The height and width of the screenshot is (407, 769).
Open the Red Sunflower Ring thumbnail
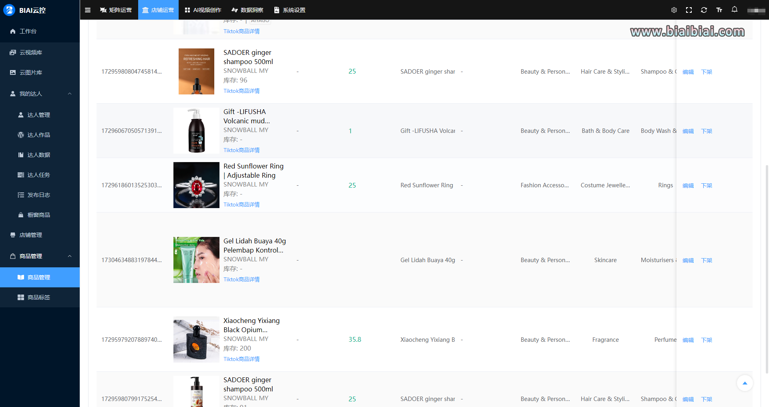point(196,185)
